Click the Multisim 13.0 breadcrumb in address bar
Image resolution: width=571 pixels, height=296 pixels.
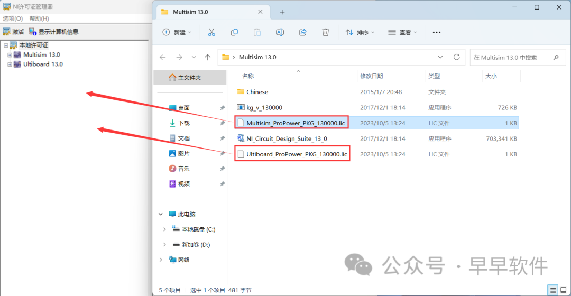[257, 57]
